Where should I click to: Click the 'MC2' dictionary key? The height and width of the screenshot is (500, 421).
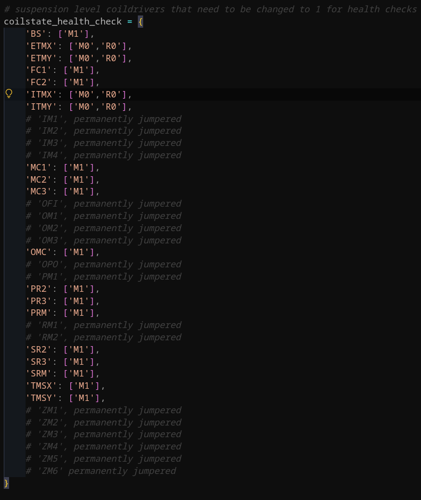pyautogui.click(x=38, y=179)
